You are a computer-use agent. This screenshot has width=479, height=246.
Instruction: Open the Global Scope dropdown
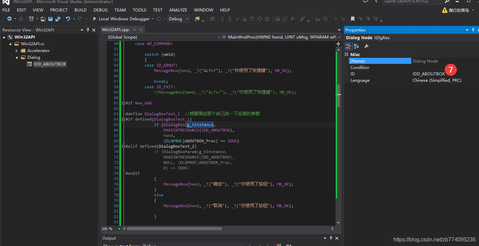click(x=160, y=37)
